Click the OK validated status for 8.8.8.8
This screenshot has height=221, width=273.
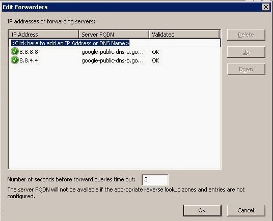click(155, 52)
